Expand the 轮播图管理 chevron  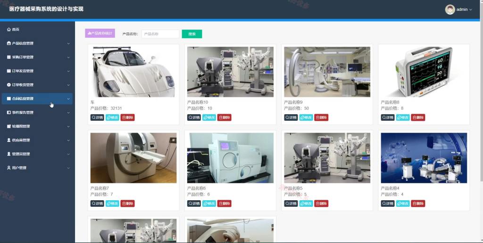point(68,126)
